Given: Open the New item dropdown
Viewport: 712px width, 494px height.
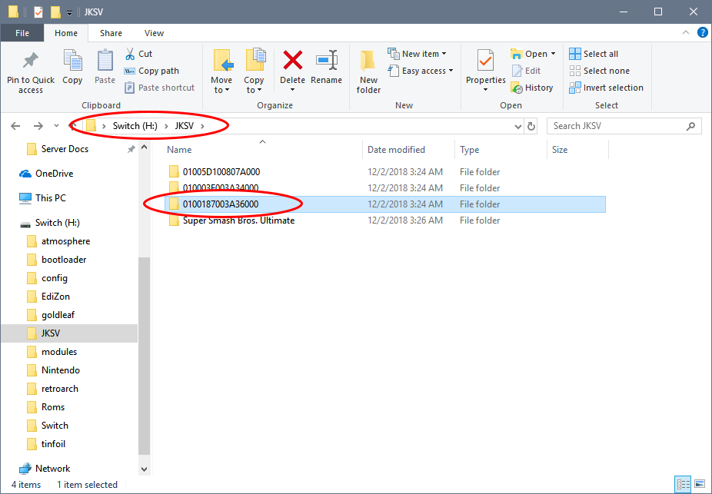Looking at the screenshot, I should (420, 54).
